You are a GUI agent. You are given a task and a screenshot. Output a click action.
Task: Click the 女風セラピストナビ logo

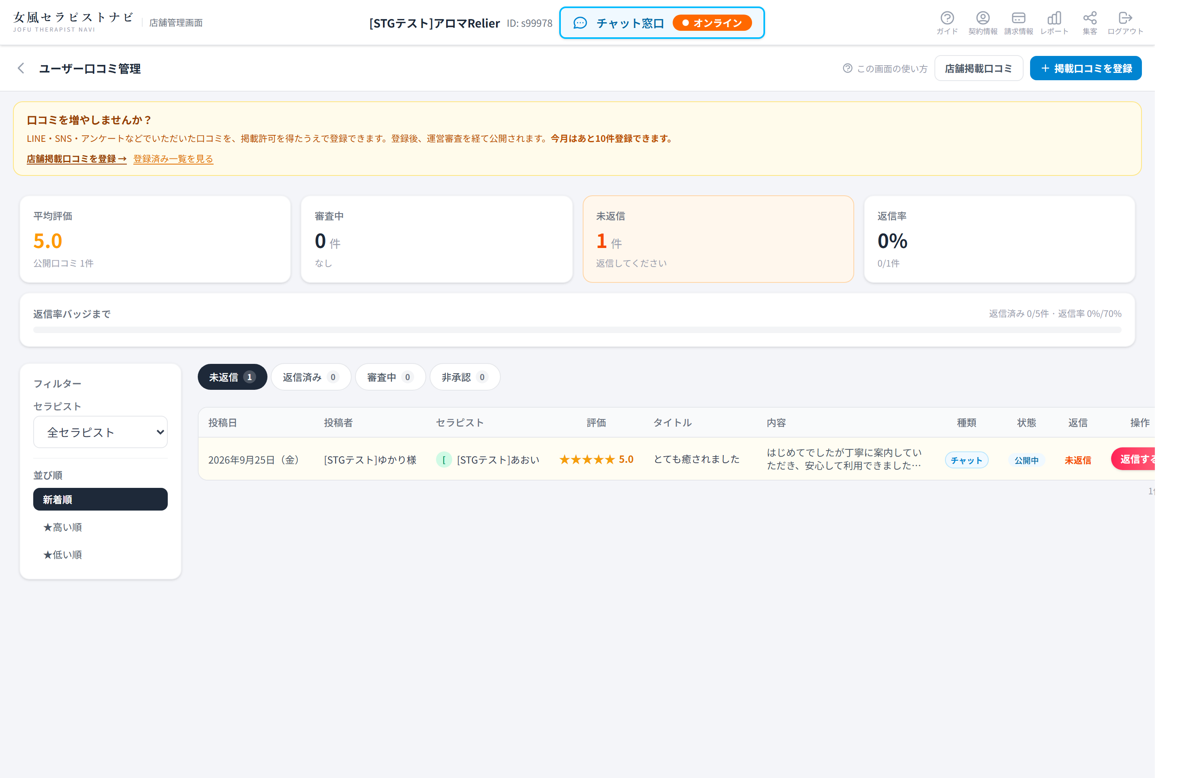click(73, 22)
